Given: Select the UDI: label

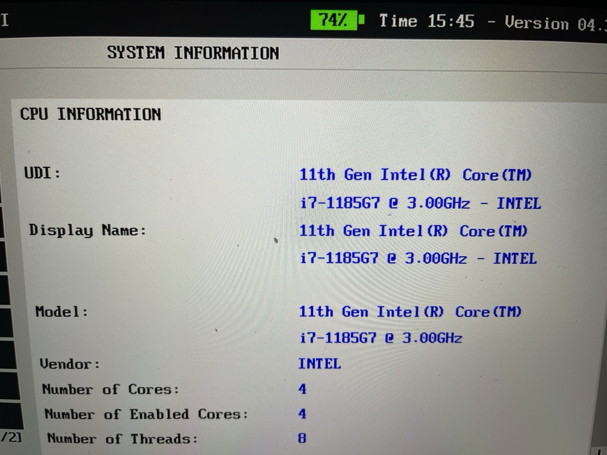Looking at the screenshot, I should (x=42, y=173).
